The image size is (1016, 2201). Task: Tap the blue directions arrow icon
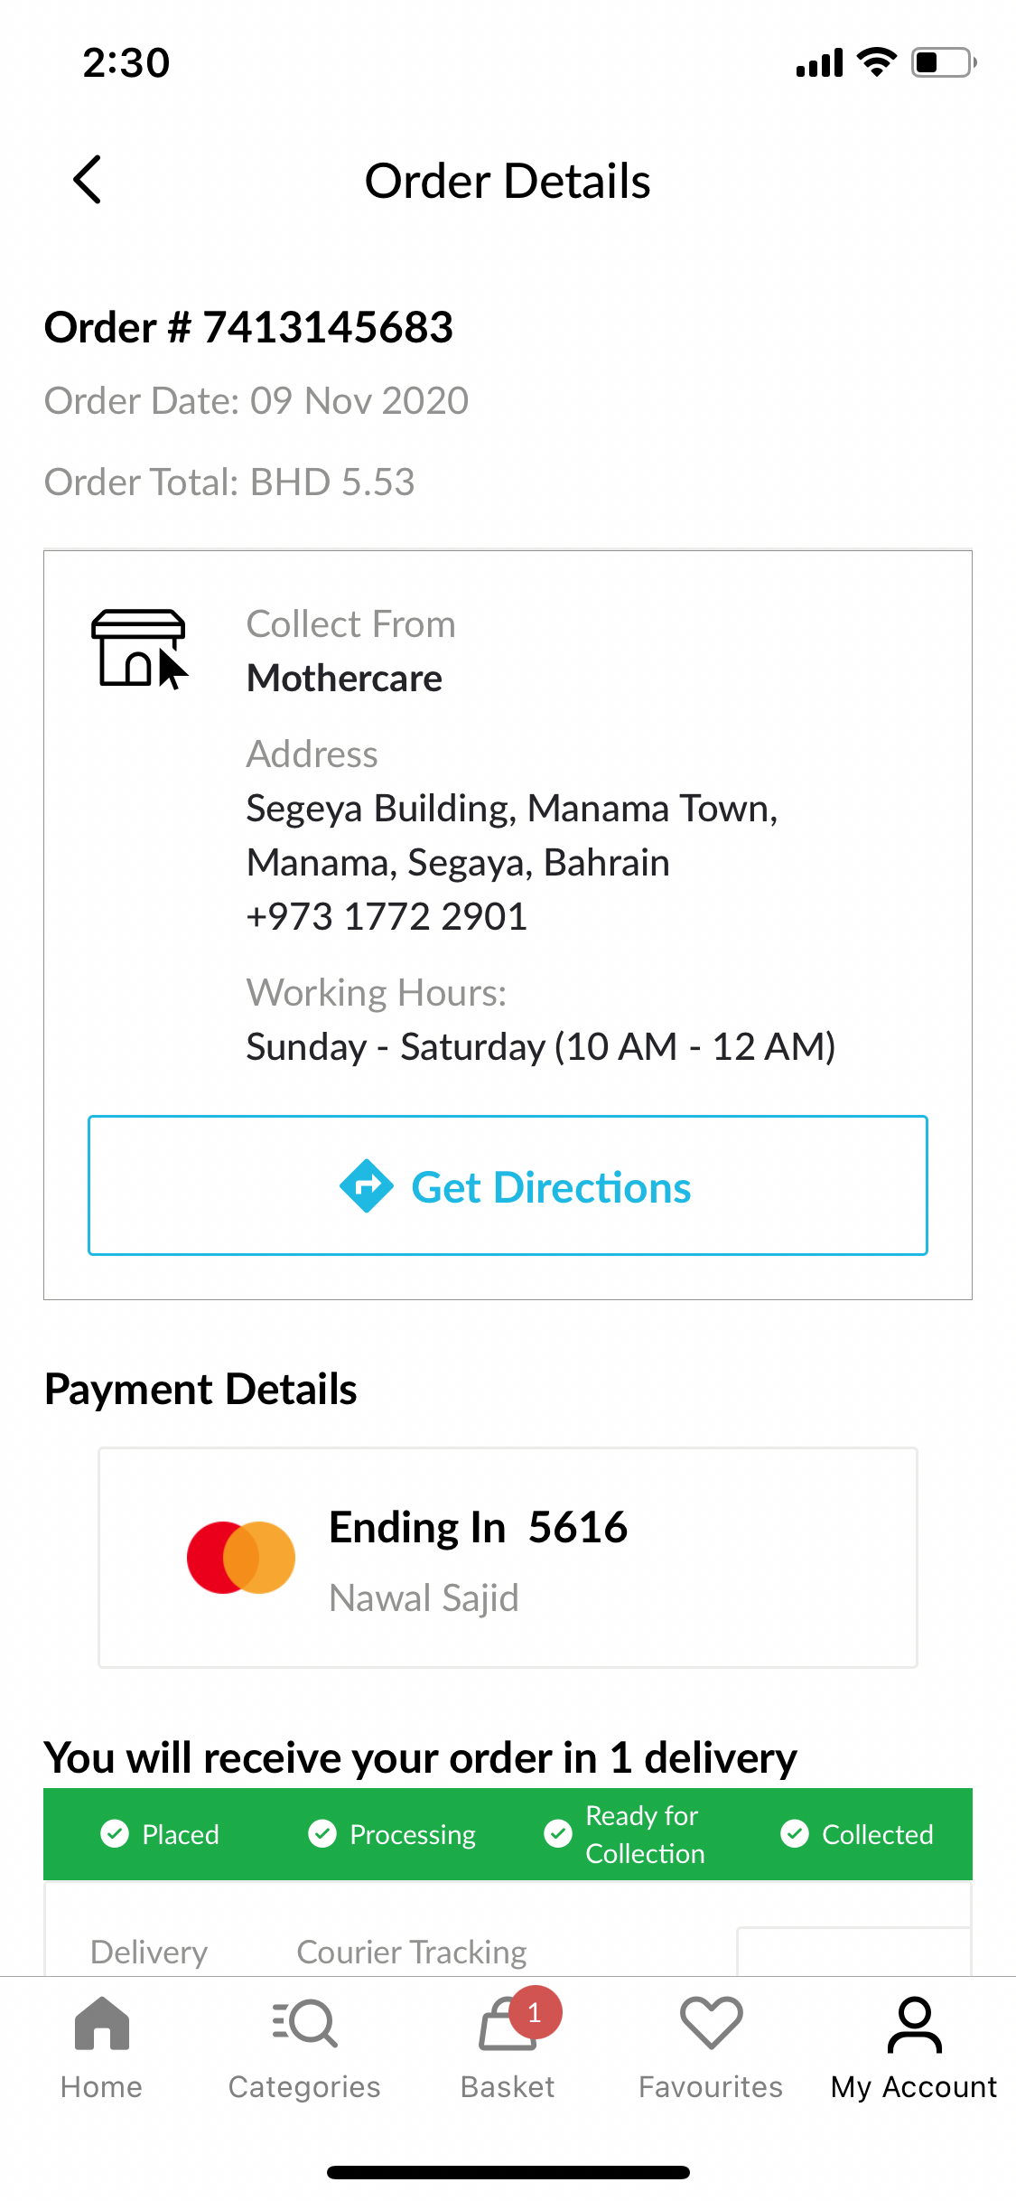pyautogui.click(x=366, y=1185)
